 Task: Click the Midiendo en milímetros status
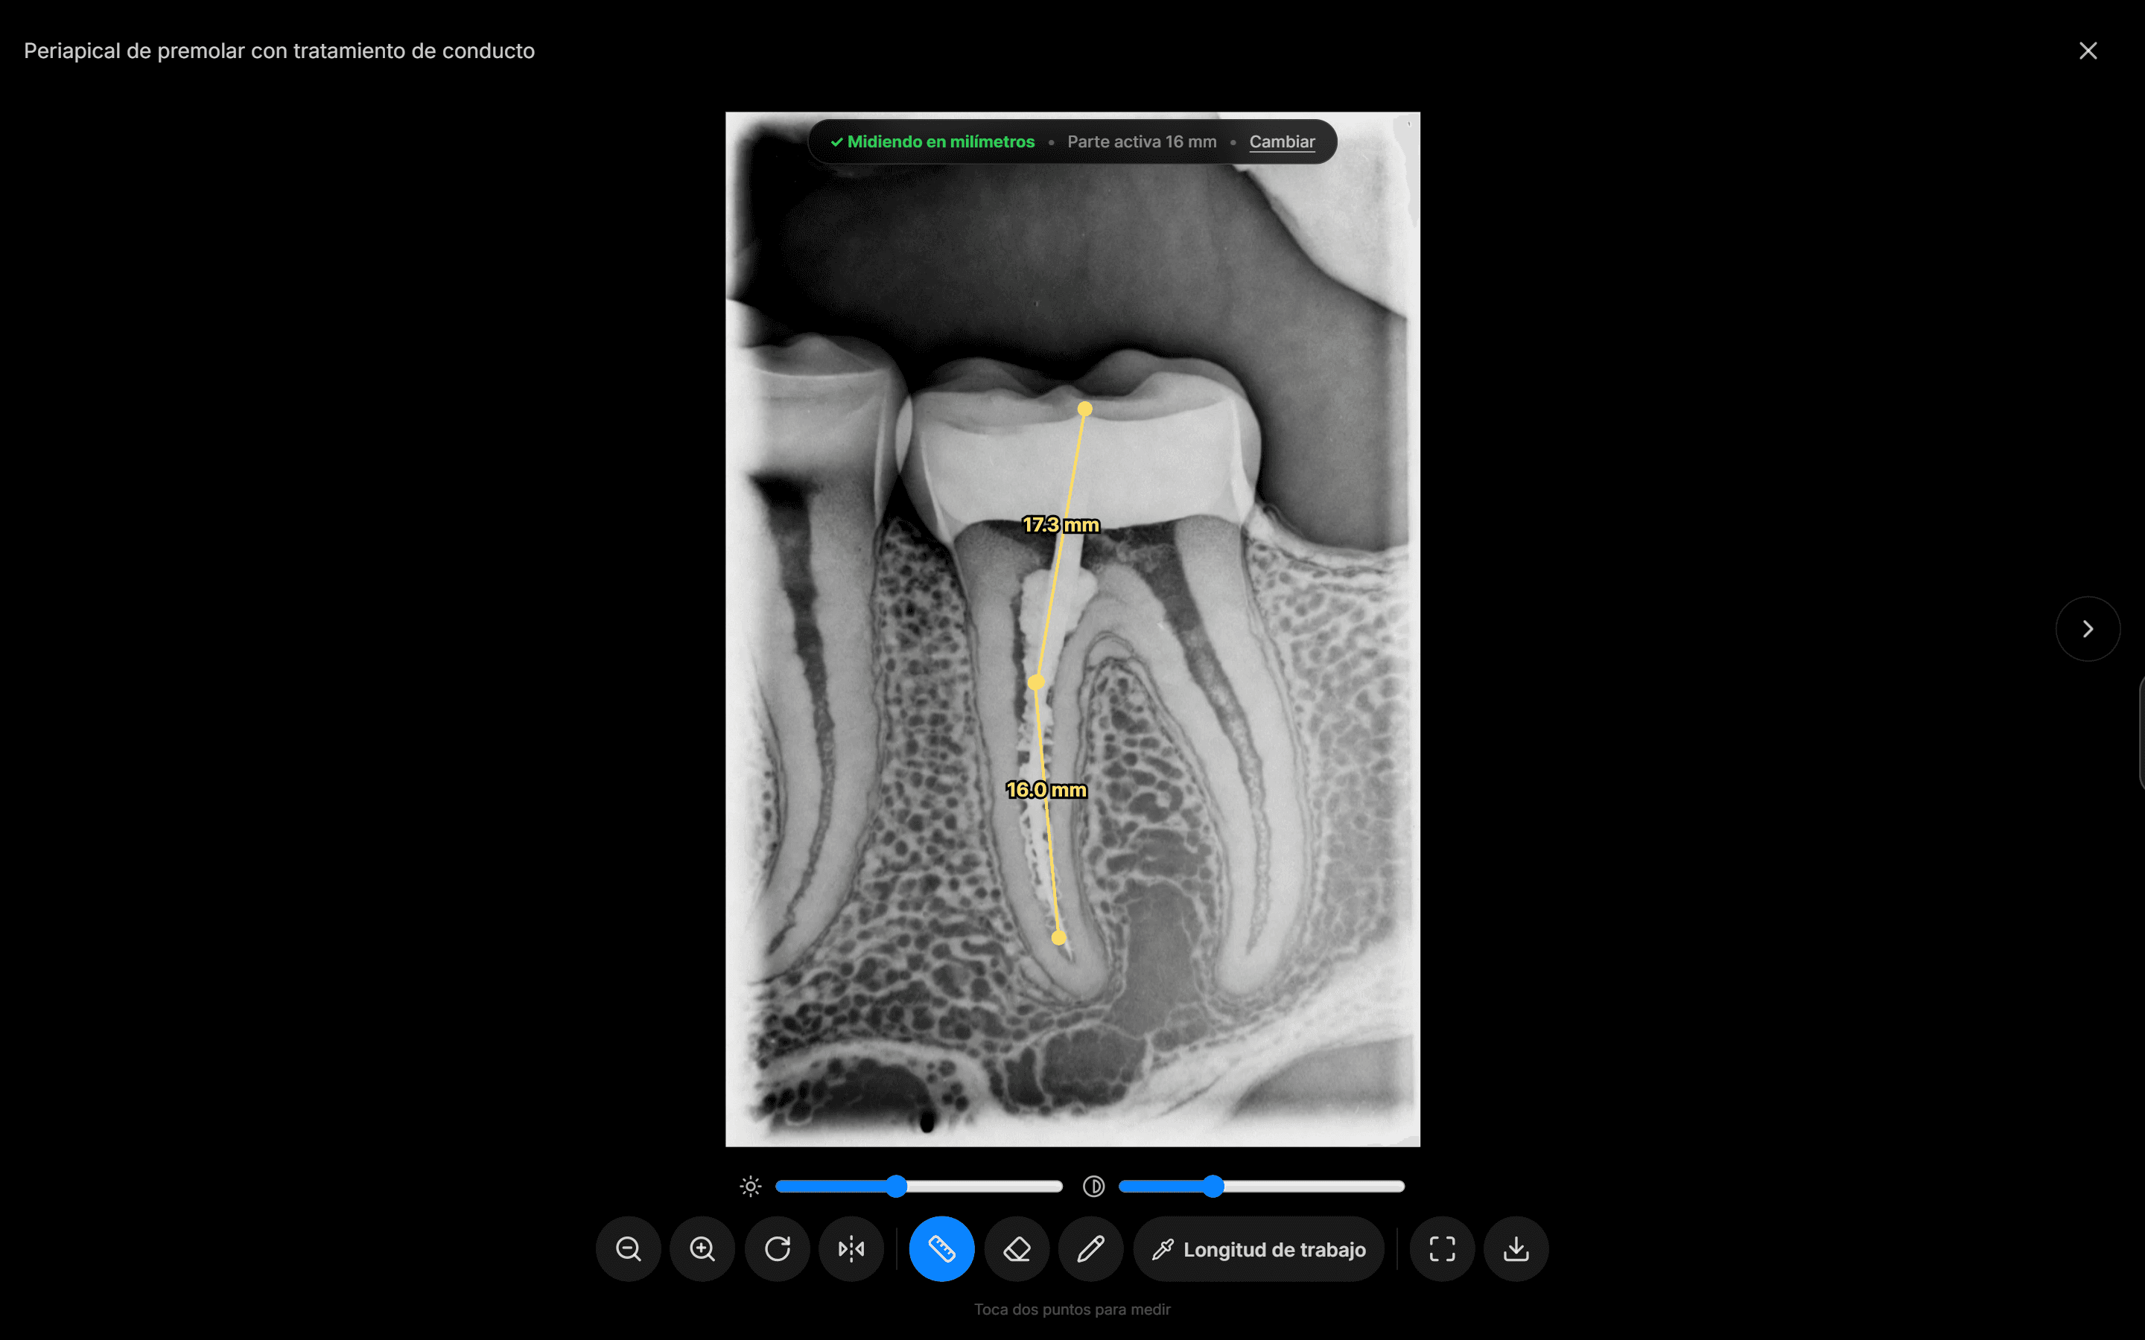pyautogui.click(x=932, y=141)
